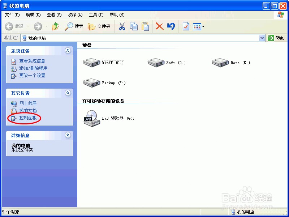This screenshot has width=289, height=217.
Task: Click the 查看系统信息 link
Action: (32, 61)
